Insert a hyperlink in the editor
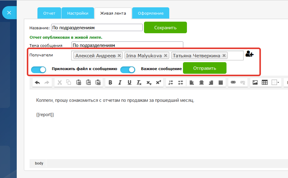Viewport: 288px width, 178px height. (233, 82)
